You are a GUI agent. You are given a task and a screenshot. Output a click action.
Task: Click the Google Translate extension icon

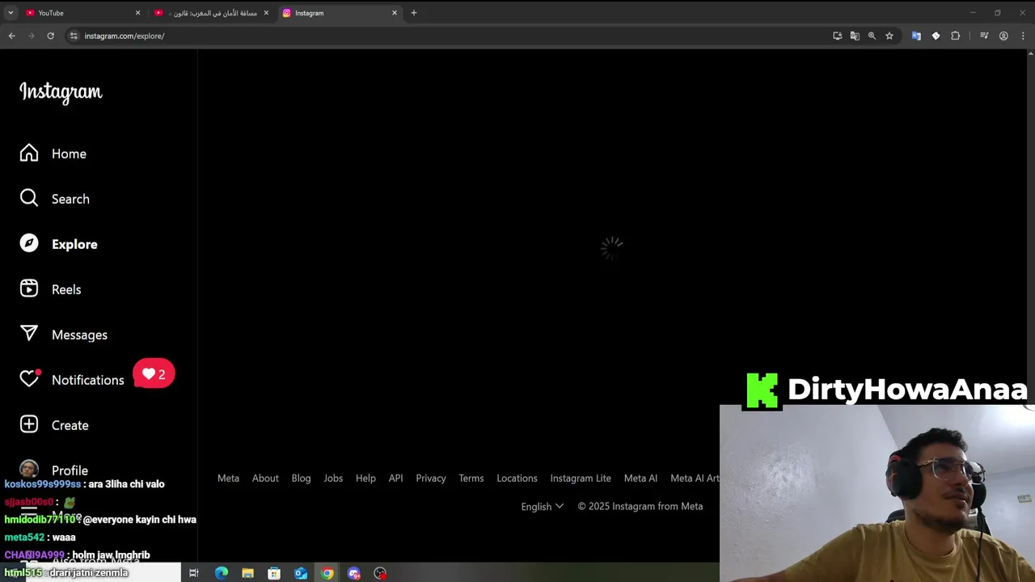[916, 36]
